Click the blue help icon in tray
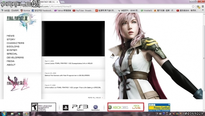 (164, 113)
